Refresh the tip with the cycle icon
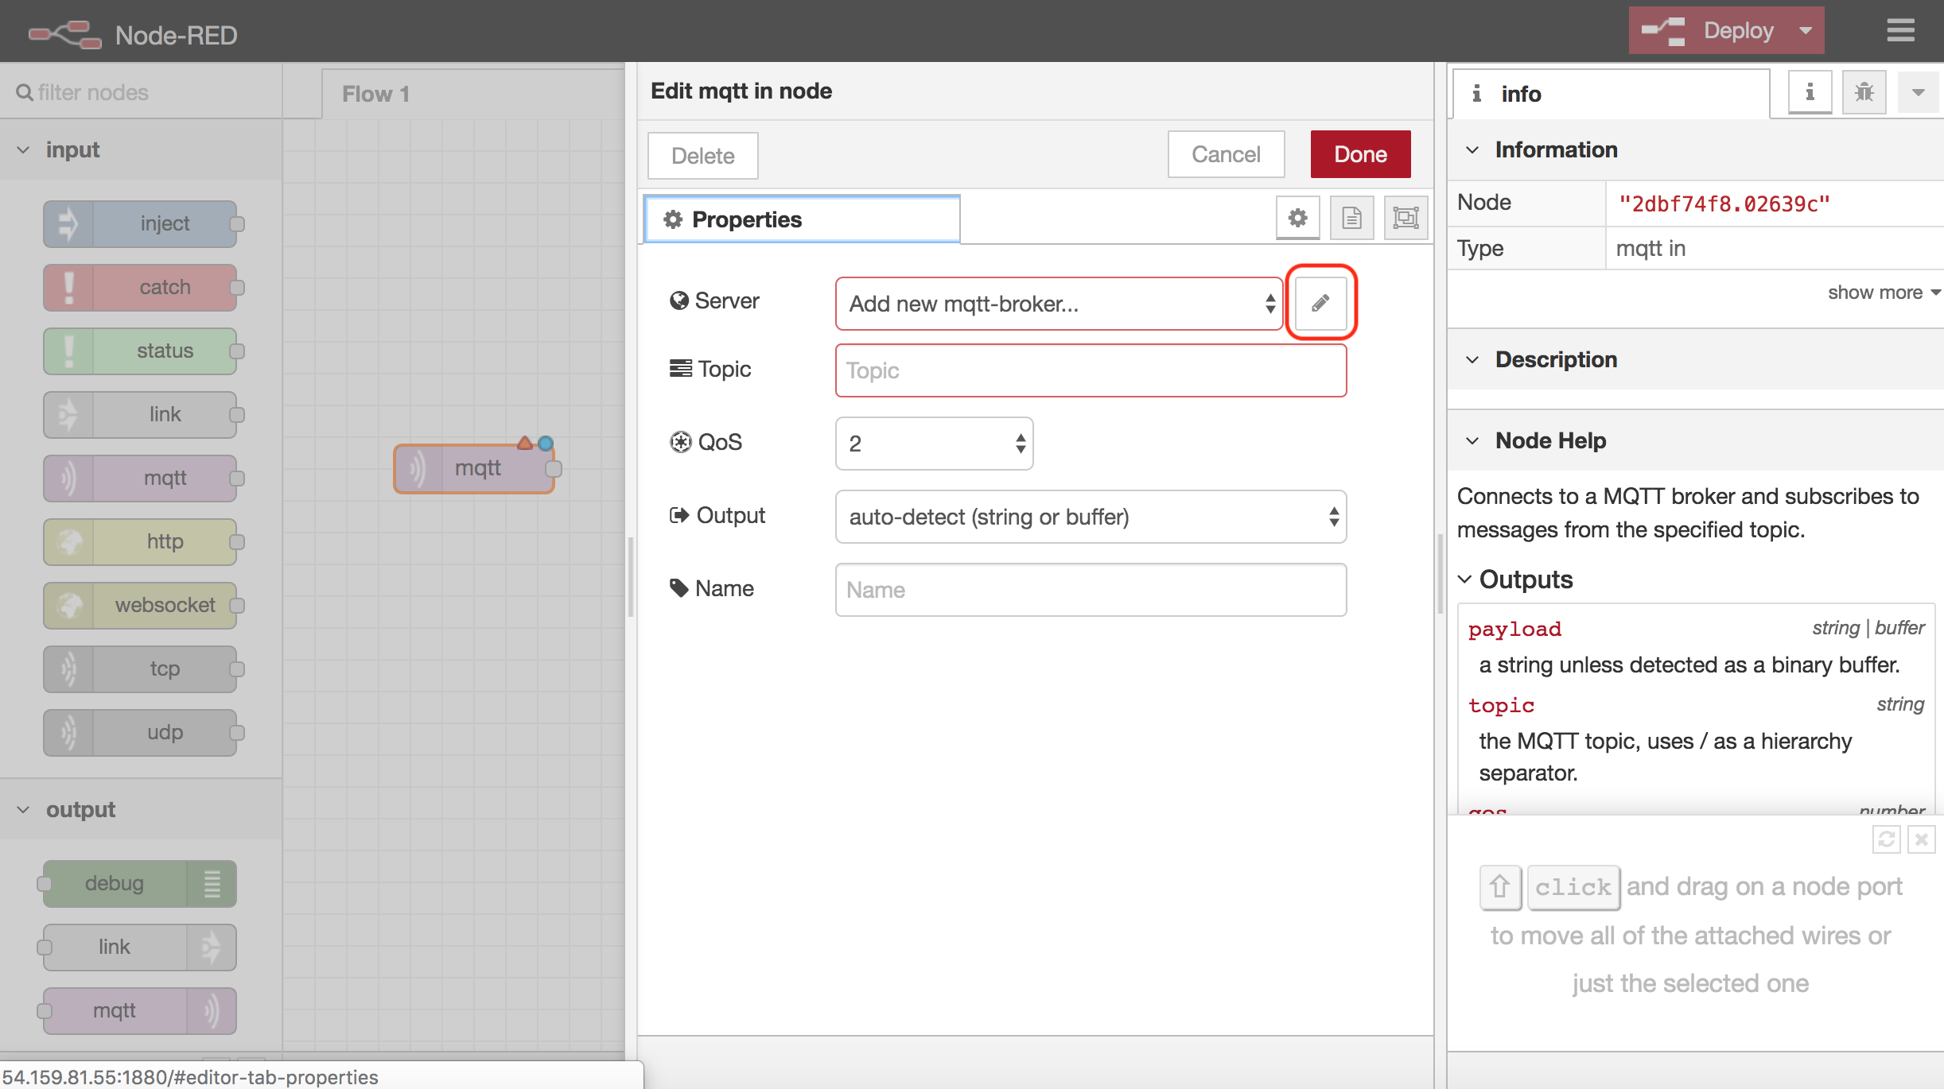The width and height of the screenshot is (1944, 1089). [x=1886, y=839]
